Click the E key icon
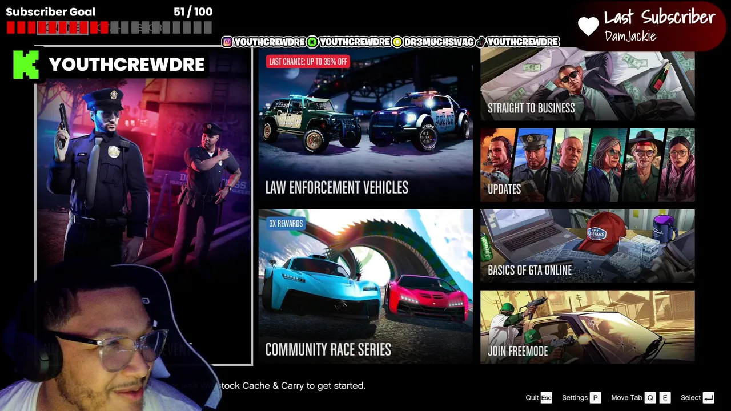This screenshot has height=411, width=731. [665, 398]
